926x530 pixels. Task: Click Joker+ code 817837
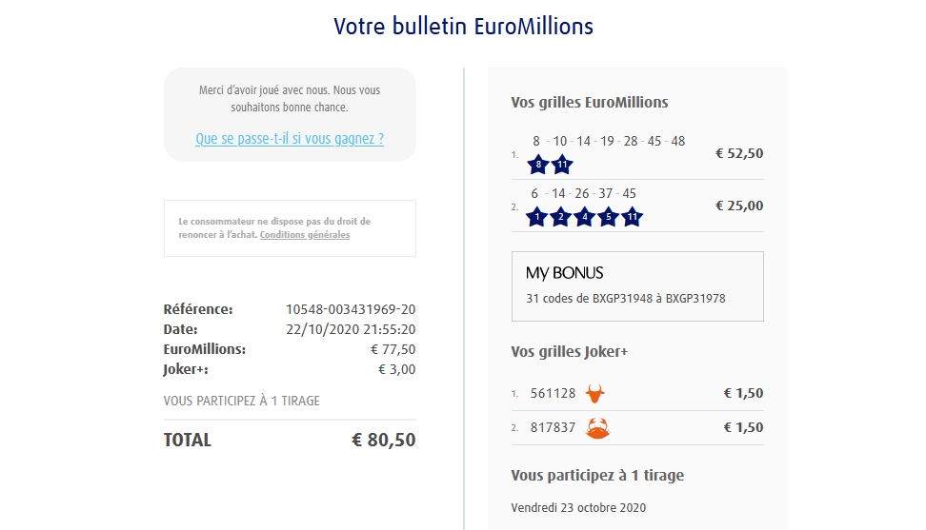tap(554, 428)
